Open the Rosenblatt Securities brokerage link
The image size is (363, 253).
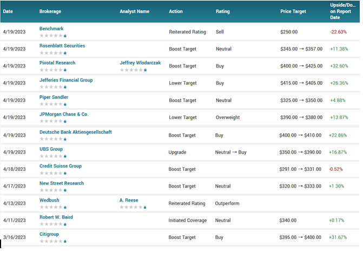tap(62, 46)
